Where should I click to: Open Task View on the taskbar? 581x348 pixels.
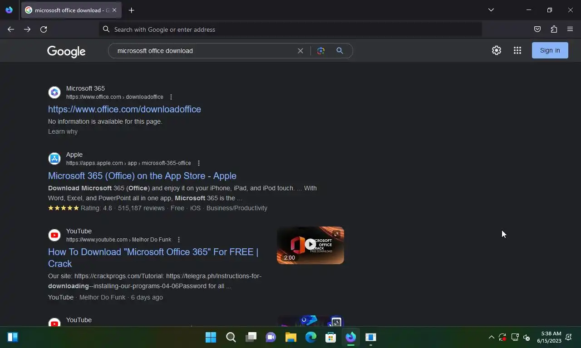(251, 337)
